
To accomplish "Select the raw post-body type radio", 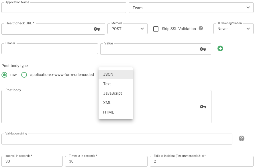I will click(4, 75).
